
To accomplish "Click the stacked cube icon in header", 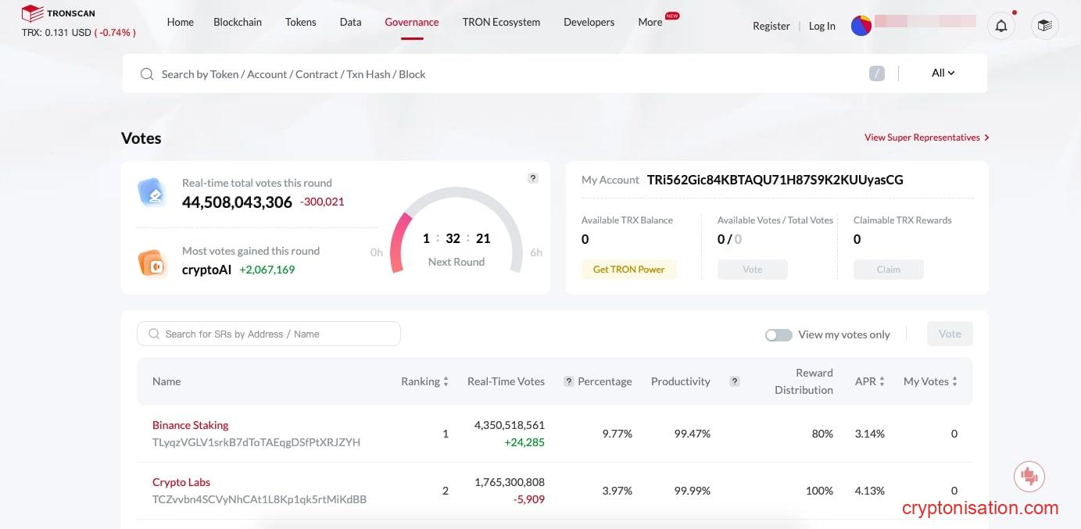I will [x=1044, y=26].
